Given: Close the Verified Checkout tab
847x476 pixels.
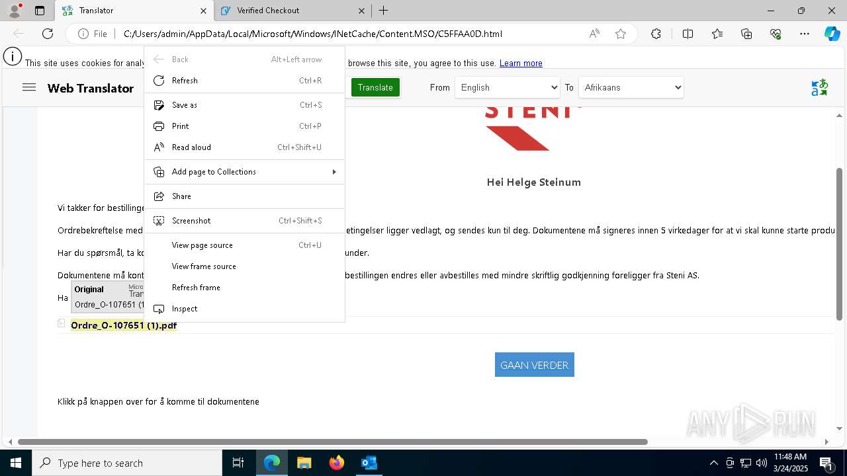Looking at the screenshot, I should (x=361, y=11).
